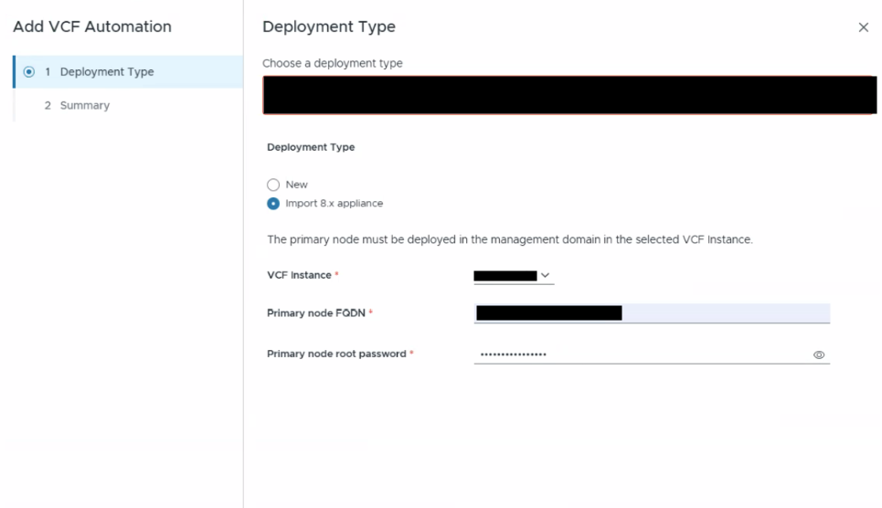Select the Import 8.x appliance radio button
The image size is (882, 508).
point(273,203)
